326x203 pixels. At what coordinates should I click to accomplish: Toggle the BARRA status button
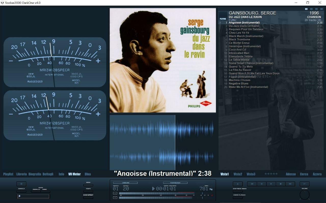pos(45,191)
